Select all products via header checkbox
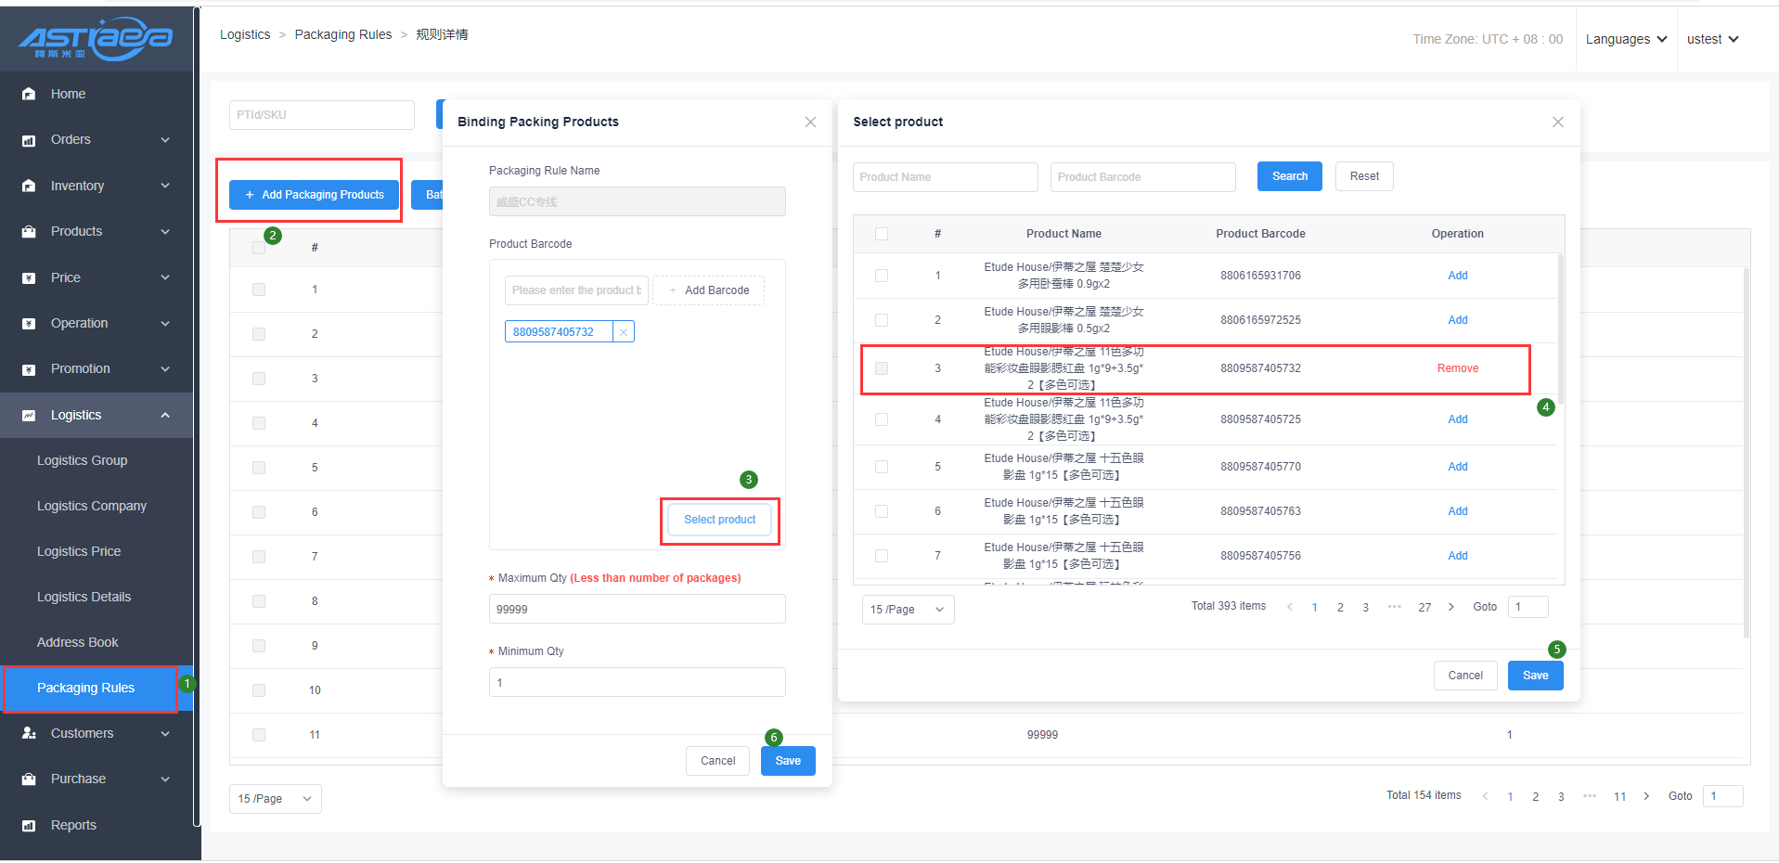Viewport: 1779px width, 863px height. click(x=882, y=234)
